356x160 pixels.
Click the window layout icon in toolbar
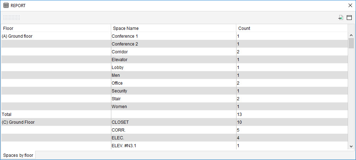(349, 18)
